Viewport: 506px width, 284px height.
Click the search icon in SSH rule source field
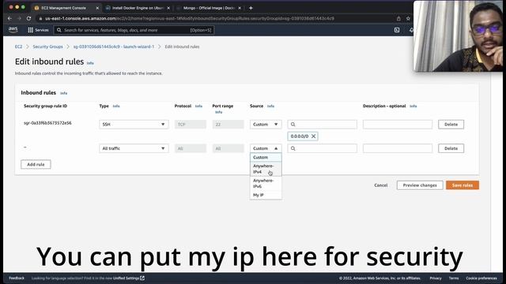pyautogui.click(x=293, y=125)
